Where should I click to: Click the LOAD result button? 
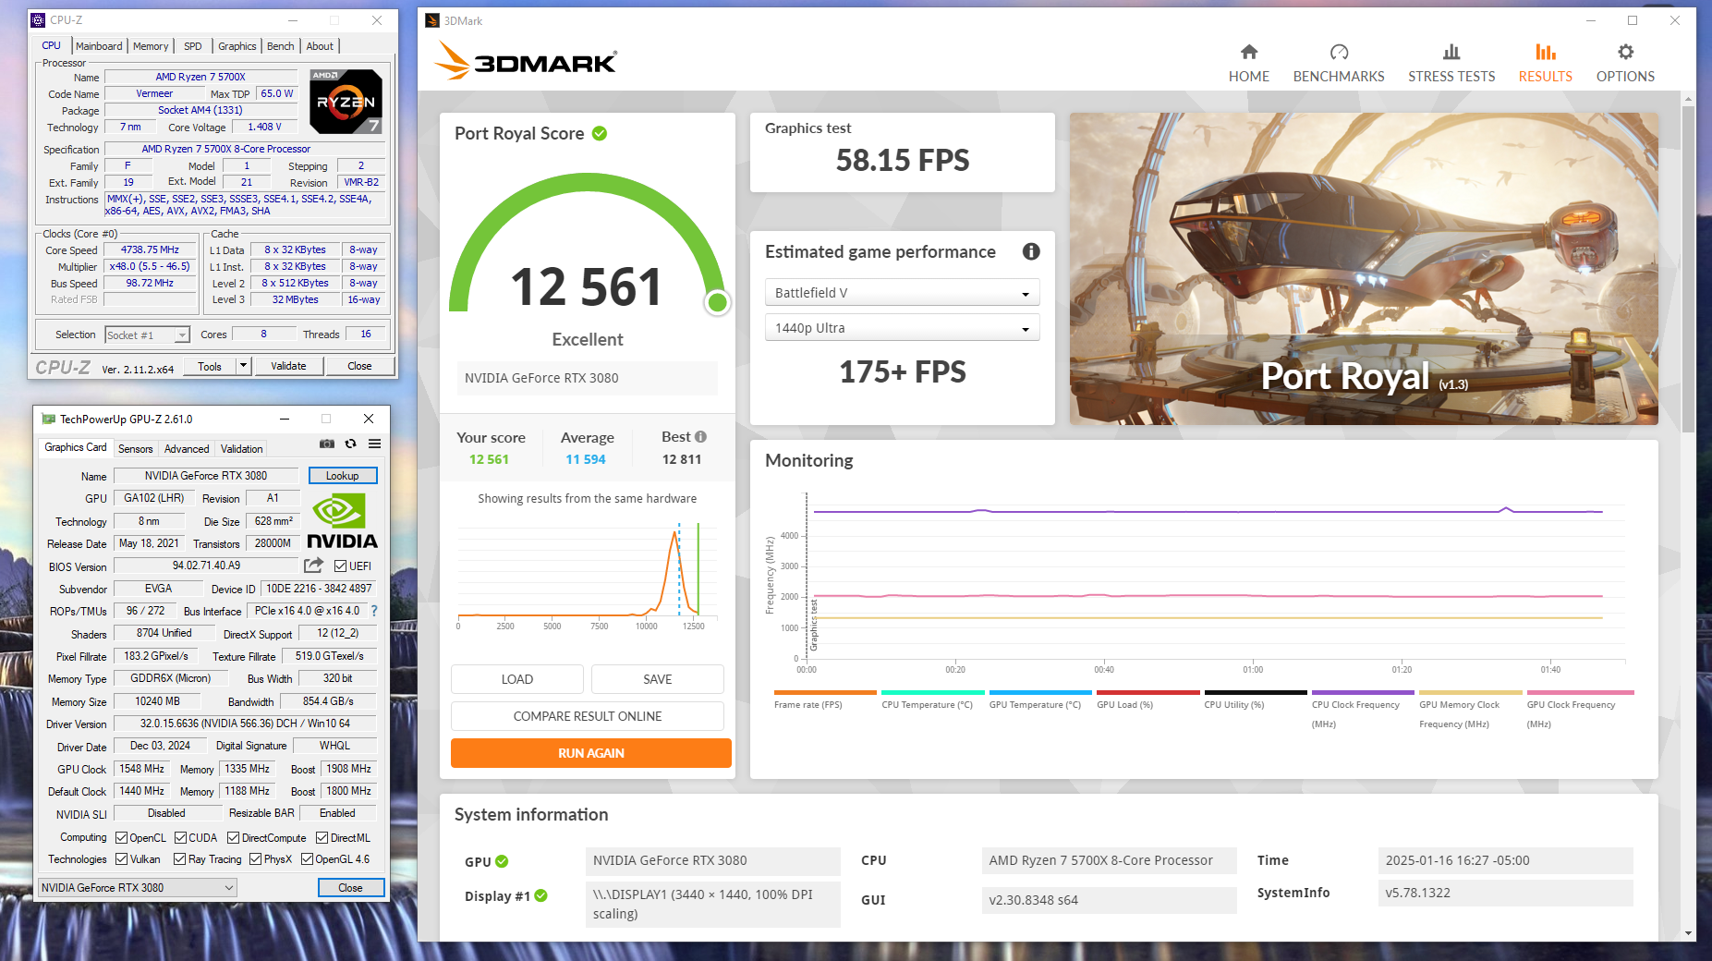click(517, 679)
